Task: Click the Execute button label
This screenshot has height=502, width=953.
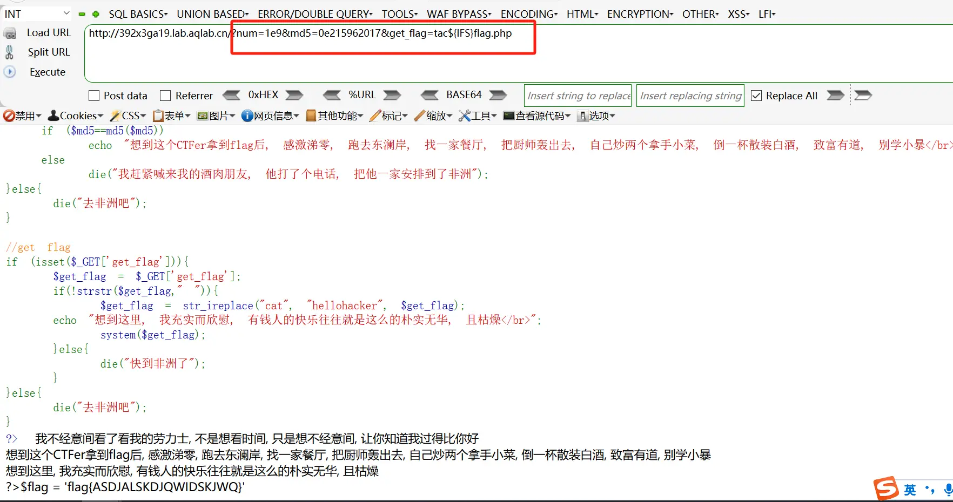Action: tap(48, 72)
